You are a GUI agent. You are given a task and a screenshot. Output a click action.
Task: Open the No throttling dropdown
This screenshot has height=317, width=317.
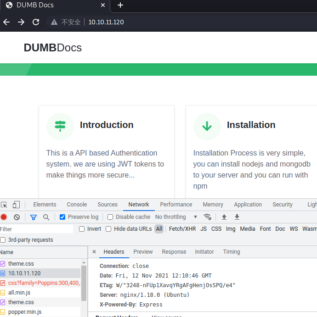tap(176, 217)
